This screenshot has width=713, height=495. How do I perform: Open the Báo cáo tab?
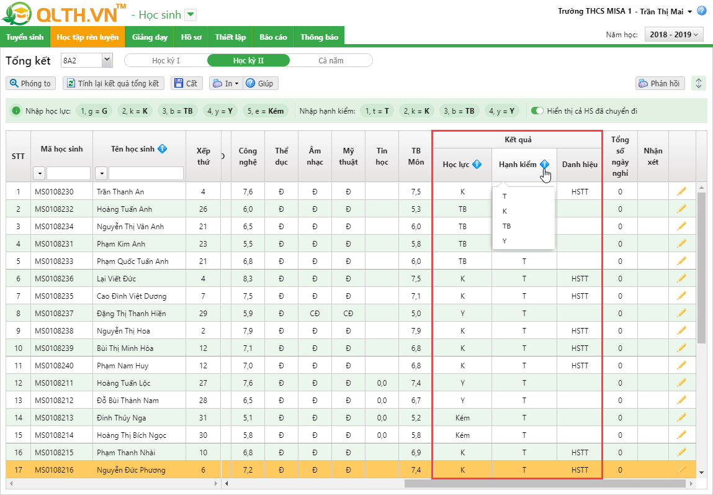click(273, 37)
